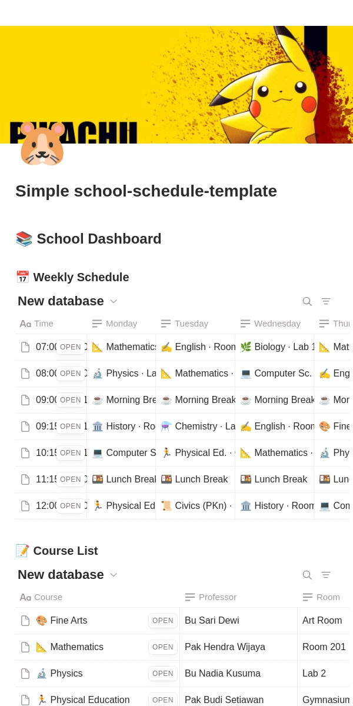Click the hamster page icon

42,144
